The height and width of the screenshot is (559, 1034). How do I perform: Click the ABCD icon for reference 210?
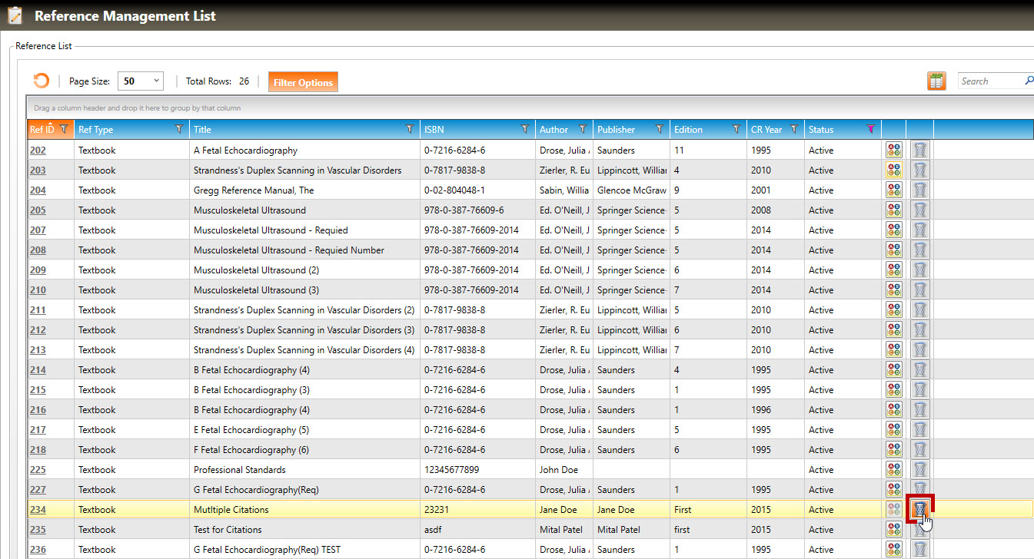point(893,290)
